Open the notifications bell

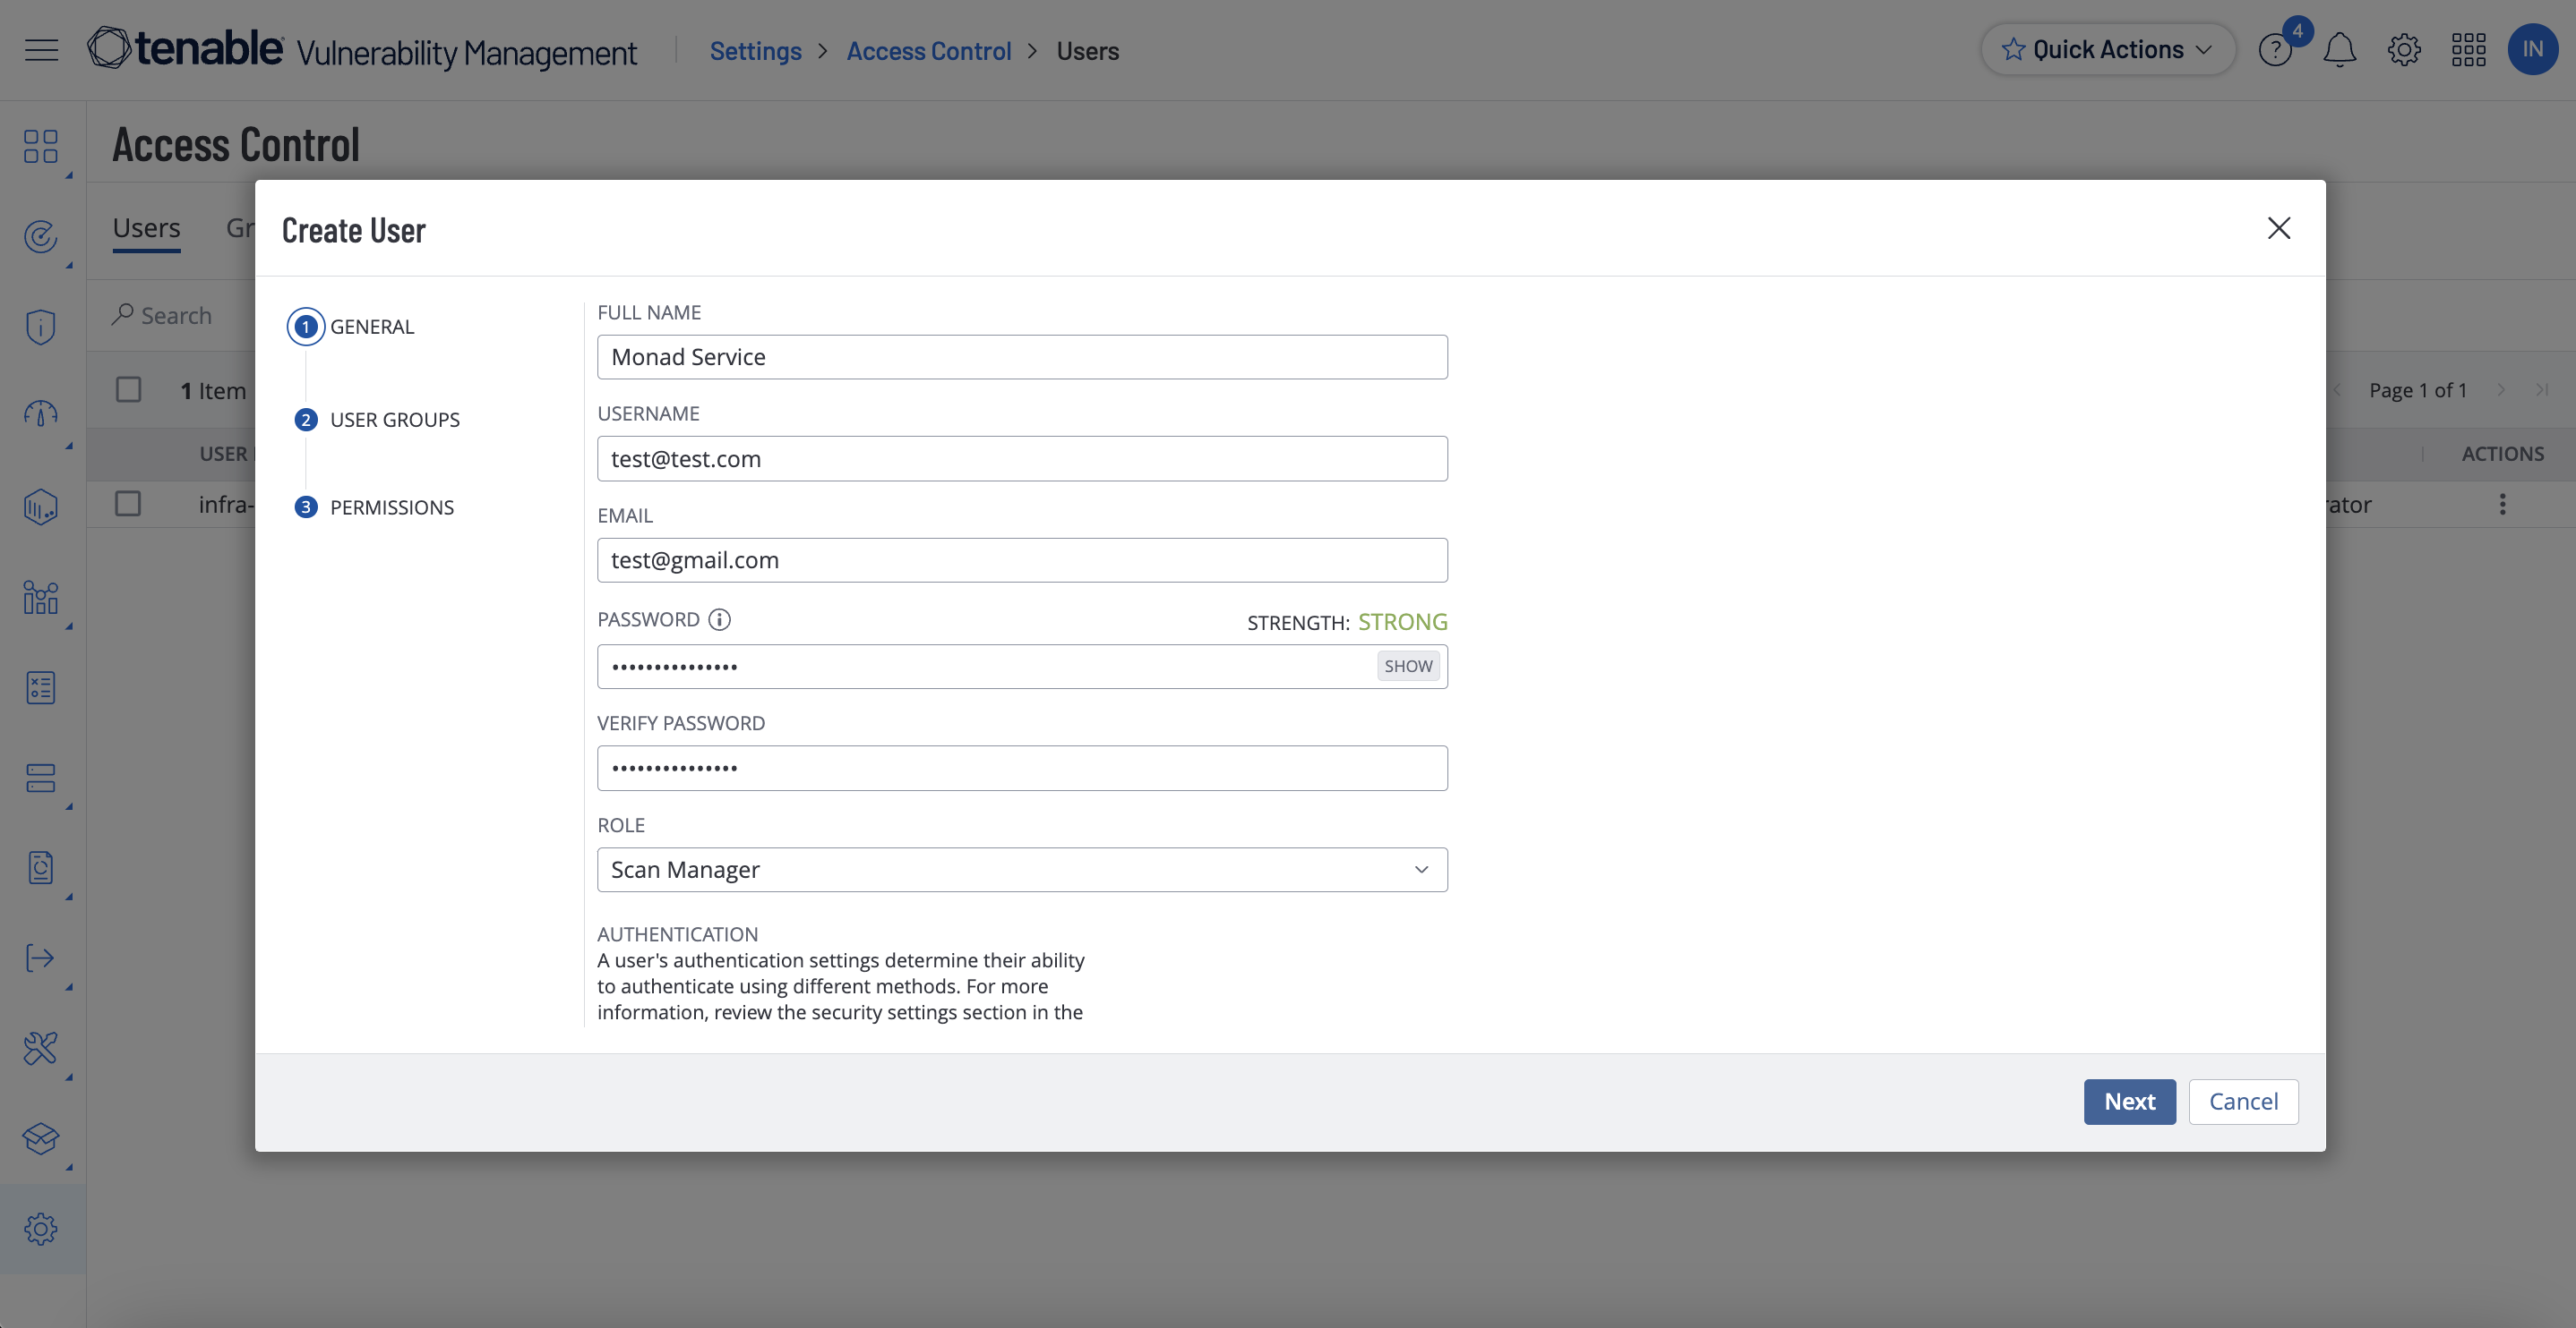(x=2339, y=50)
